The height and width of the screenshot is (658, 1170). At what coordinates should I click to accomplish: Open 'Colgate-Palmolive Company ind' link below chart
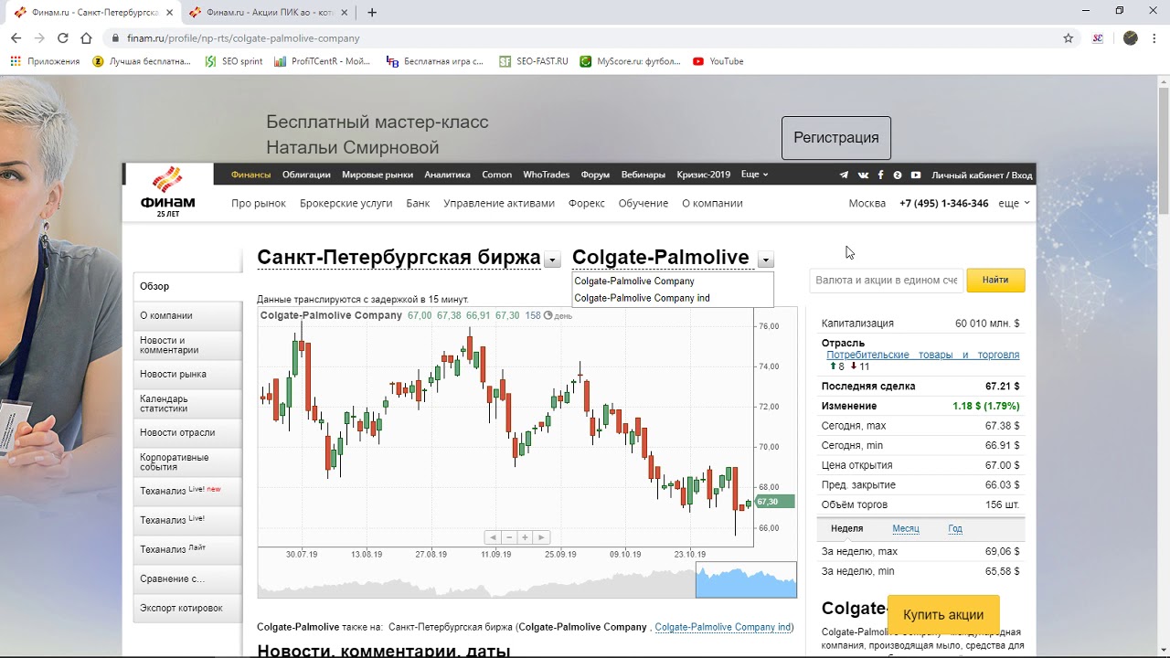(x=723, y=627)
